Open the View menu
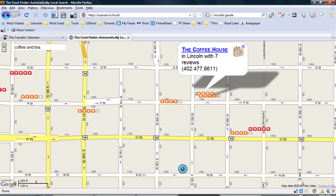 (x=21, y=8)
